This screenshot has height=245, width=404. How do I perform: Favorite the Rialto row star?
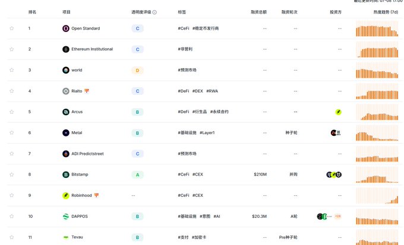tap(12, 91)
